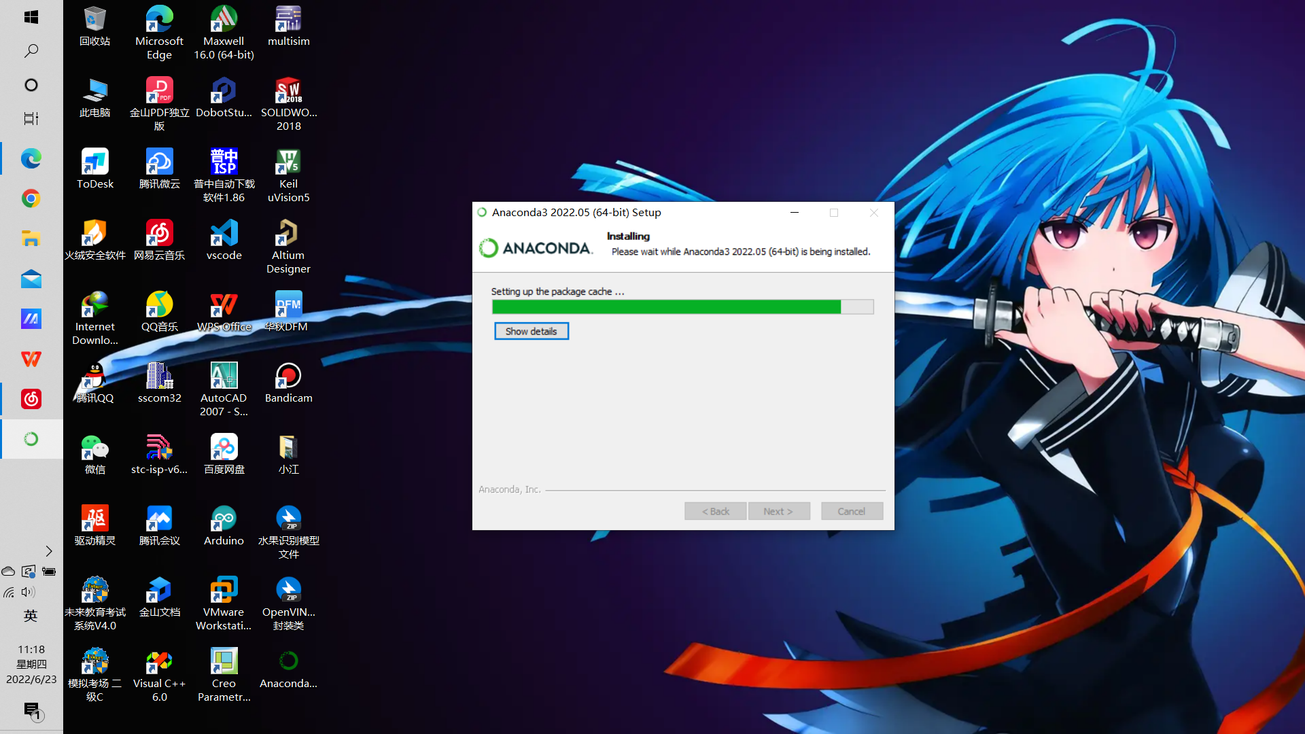This screenshot has width=1305, height=734.
Task: Select QQ音乐 desktop shortcut
Action: click(159, 313)
